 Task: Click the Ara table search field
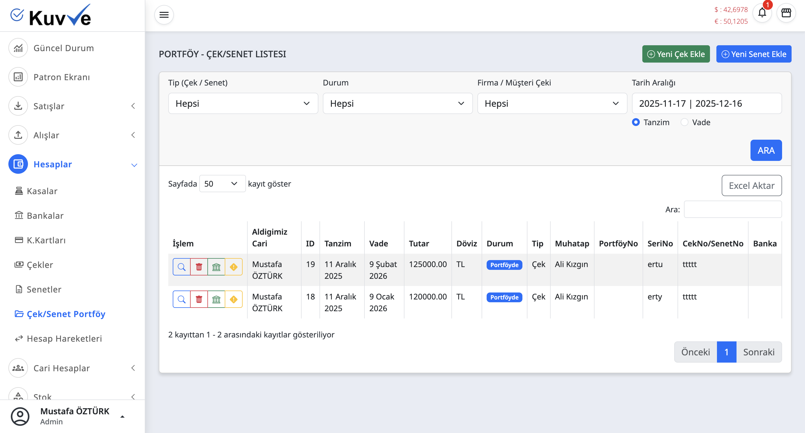733,209
